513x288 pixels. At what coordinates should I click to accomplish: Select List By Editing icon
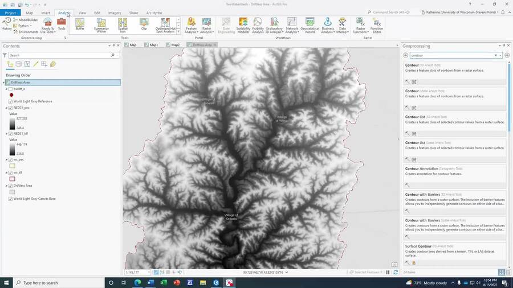click(x=36, y=64)
